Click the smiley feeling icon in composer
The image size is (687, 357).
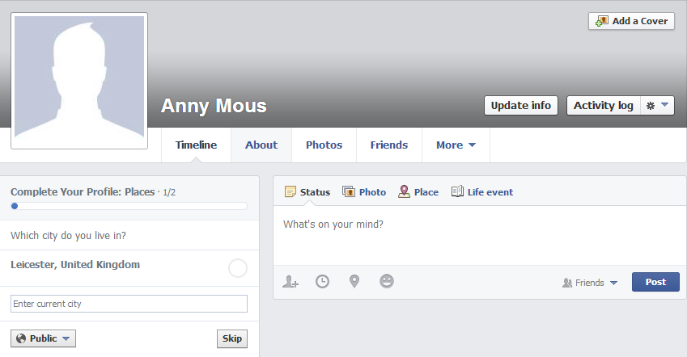click(x=387, y=281)
